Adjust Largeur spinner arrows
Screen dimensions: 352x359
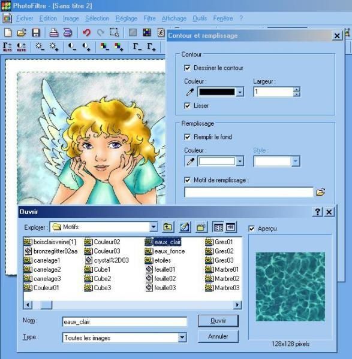(297, 92)
